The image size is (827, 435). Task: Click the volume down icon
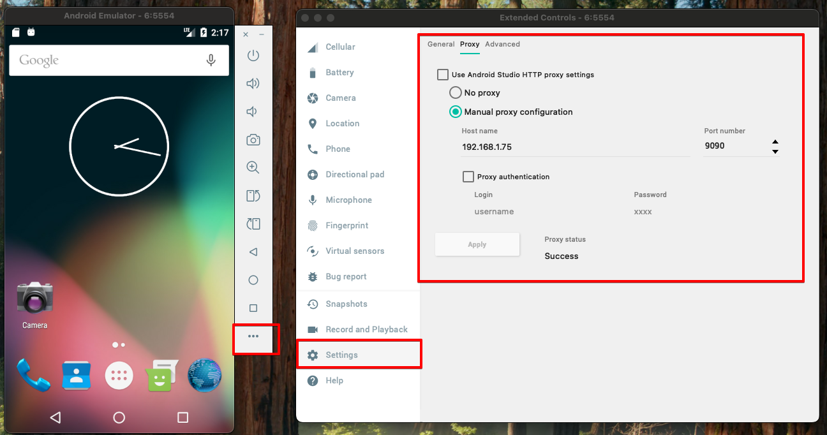[253, 112]
